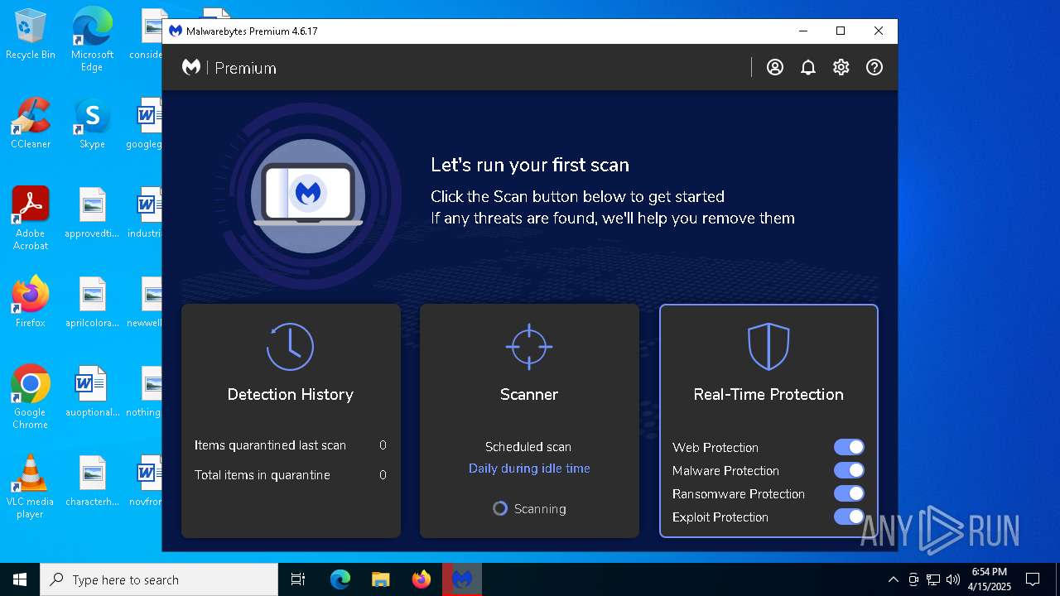The width and height of the screenshot is (1060, 596).
Task: Open the Scanner card title
Action: pyautogui.click(x=529, y=395)
